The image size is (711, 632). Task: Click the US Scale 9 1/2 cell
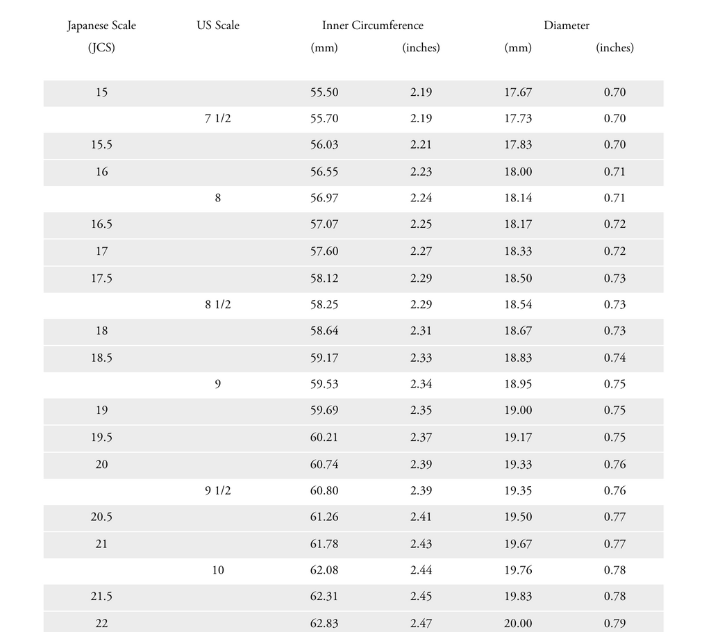[x=217, y=491]
